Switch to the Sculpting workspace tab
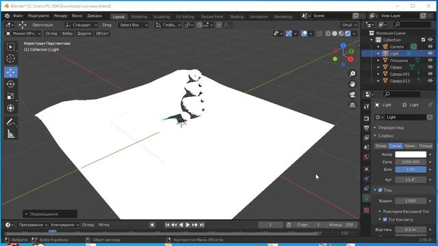 162,16
